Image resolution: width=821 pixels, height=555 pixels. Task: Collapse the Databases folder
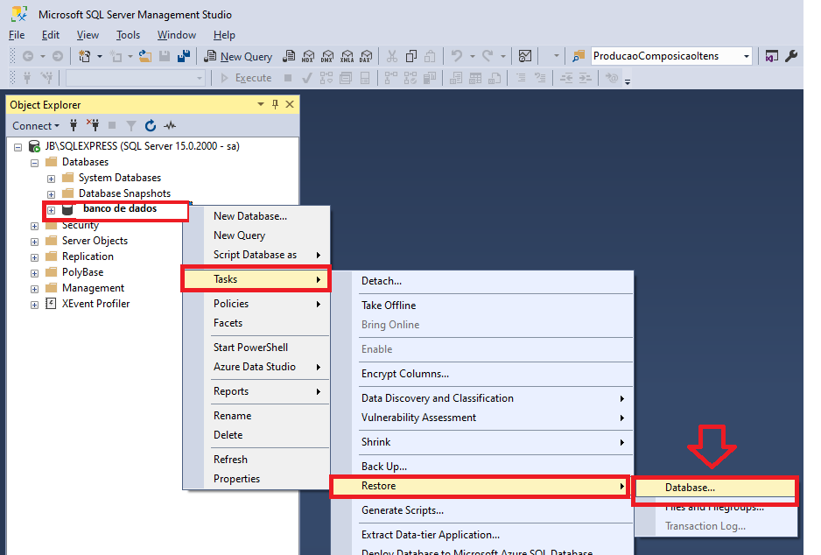click(x=34, y=163)
